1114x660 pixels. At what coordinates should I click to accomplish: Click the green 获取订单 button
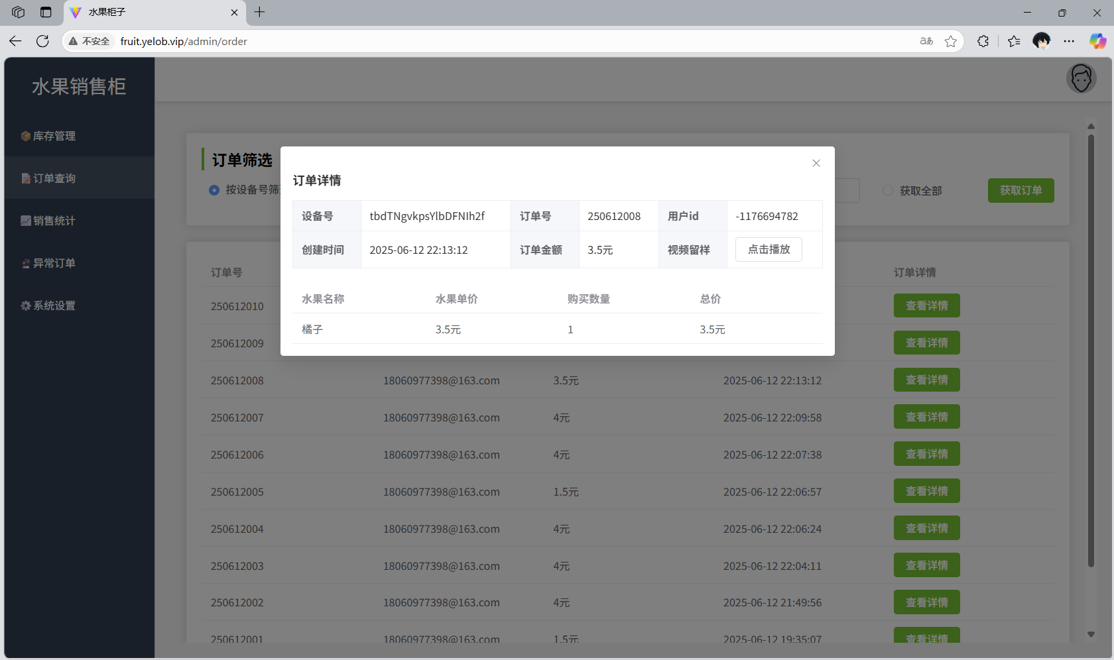coord(1021,191)
